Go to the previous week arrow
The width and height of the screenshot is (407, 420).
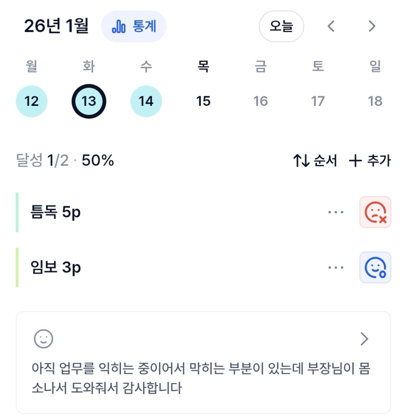[331, 27]
